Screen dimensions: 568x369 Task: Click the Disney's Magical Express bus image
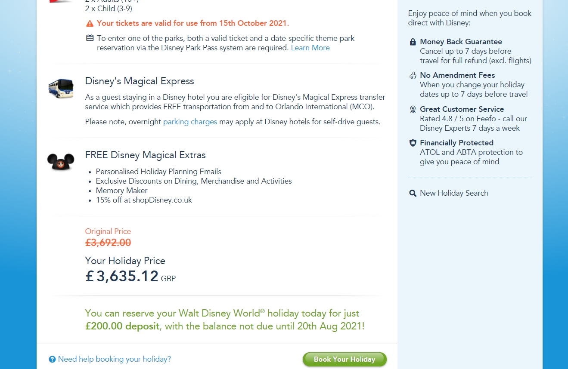point(61,89)
